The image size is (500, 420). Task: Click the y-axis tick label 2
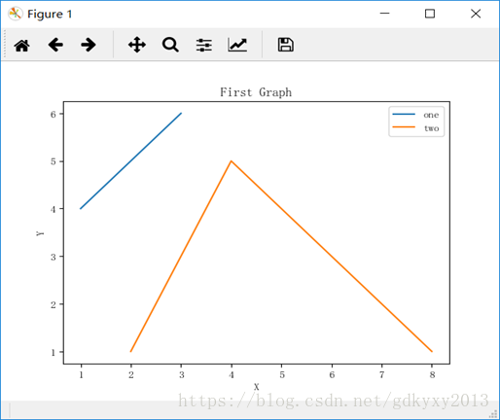(54, 304)
